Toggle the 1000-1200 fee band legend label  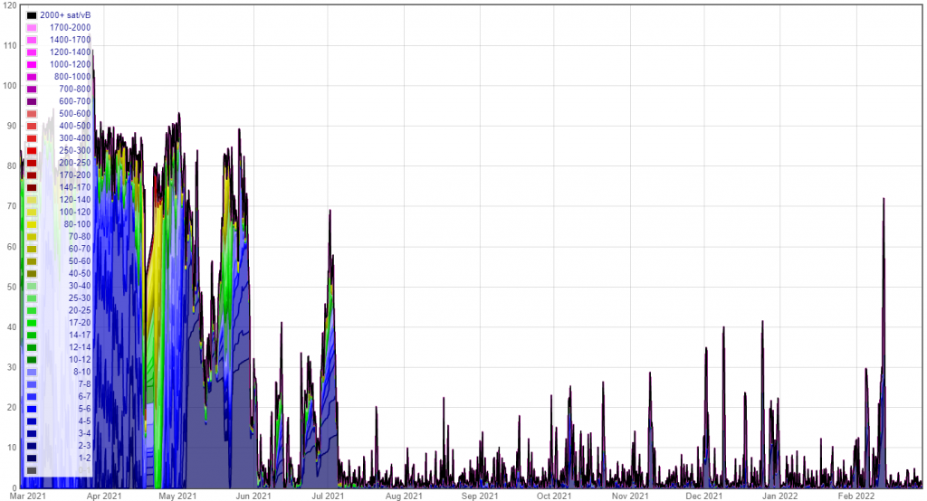[x=70, y=64]
